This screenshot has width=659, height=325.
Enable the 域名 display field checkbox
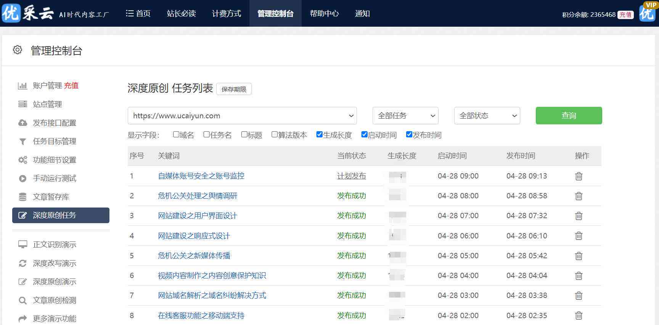tap(176, 134)
